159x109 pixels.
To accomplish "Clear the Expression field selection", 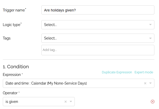I will tap(145, 83).
